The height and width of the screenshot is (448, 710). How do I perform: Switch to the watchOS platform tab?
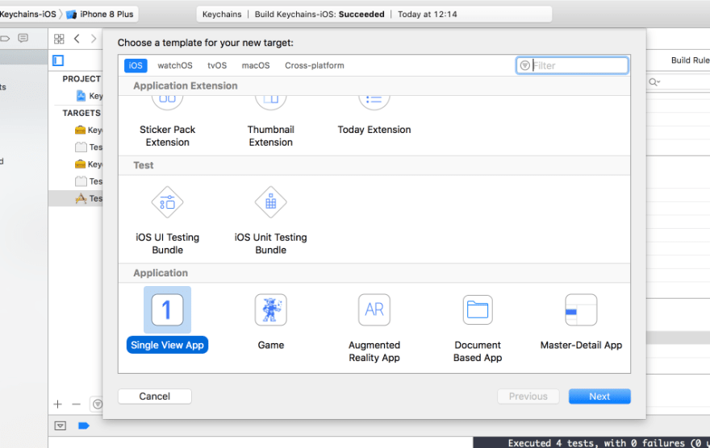pyautogui.click(x=175, y=65)
